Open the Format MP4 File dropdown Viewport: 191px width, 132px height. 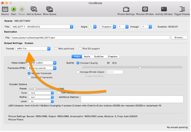[33, 49]
